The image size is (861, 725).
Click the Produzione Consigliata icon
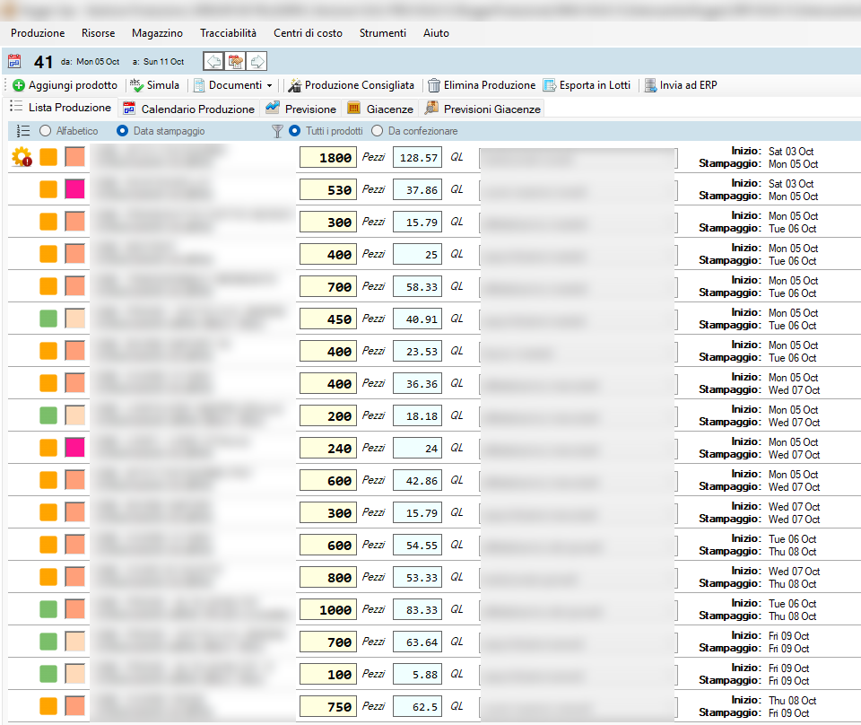tap(295, 85)
